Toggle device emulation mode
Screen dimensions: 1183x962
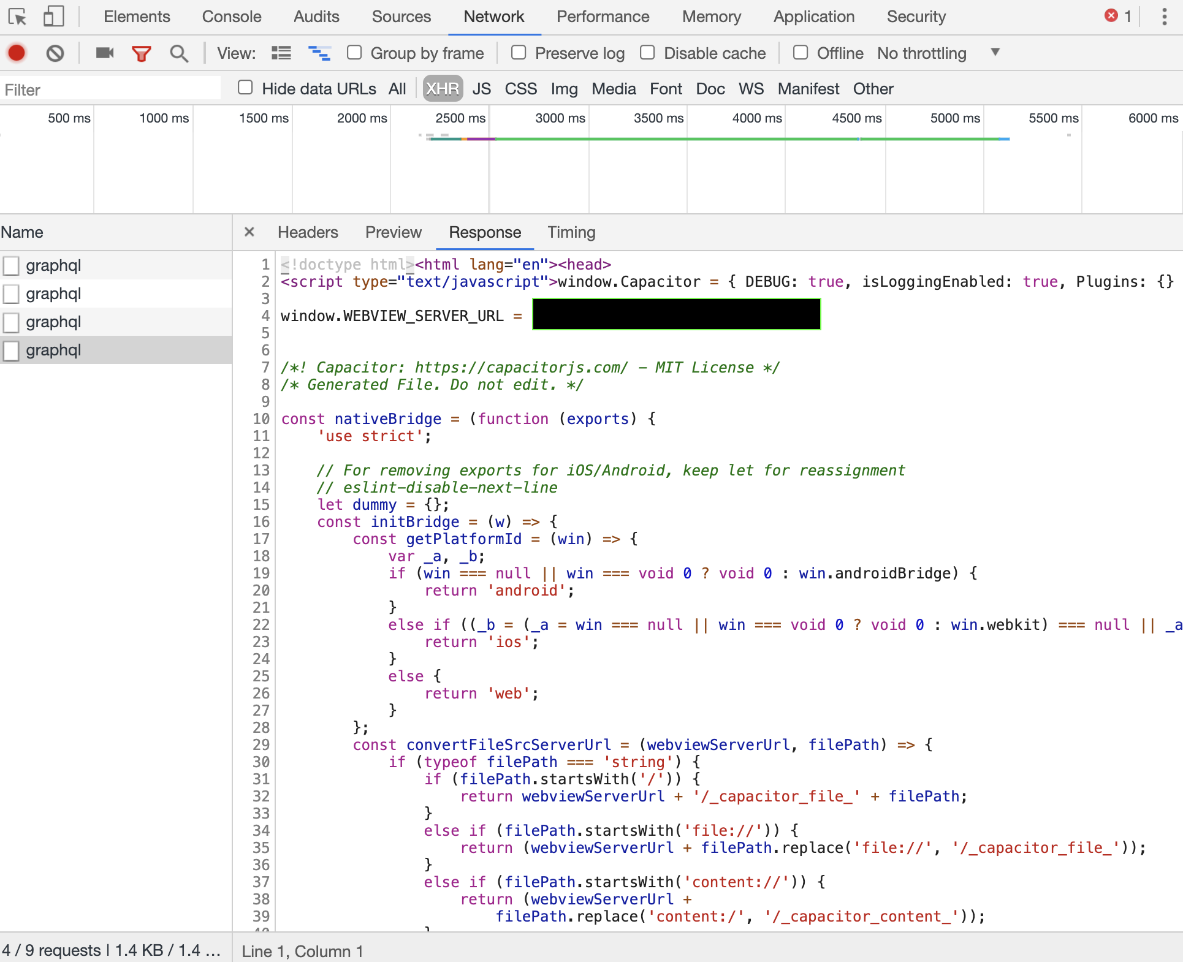(x=53, y=17)
